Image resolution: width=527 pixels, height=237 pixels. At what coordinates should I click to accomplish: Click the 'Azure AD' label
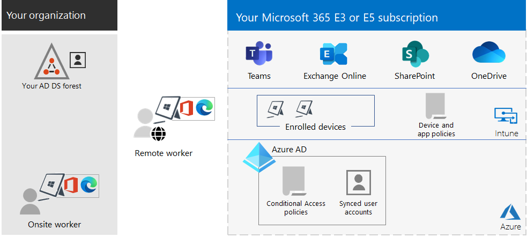click(x=289, y=149)
